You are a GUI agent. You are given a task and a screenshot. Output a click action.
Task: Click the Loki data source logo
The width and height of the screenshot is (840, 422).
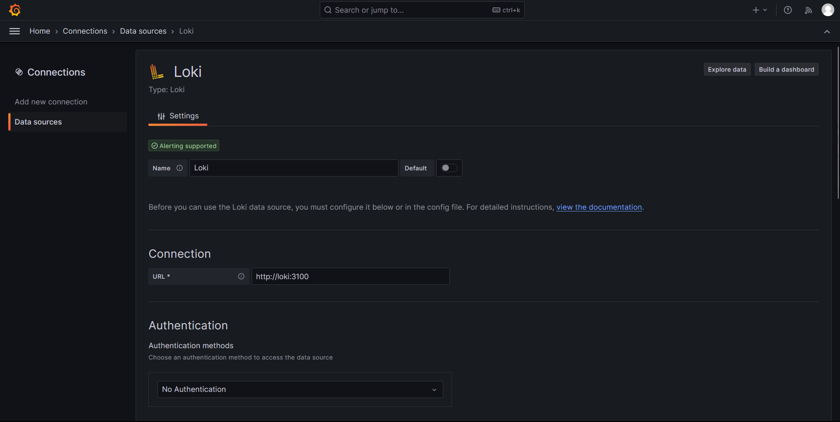(x=156, y=72)
